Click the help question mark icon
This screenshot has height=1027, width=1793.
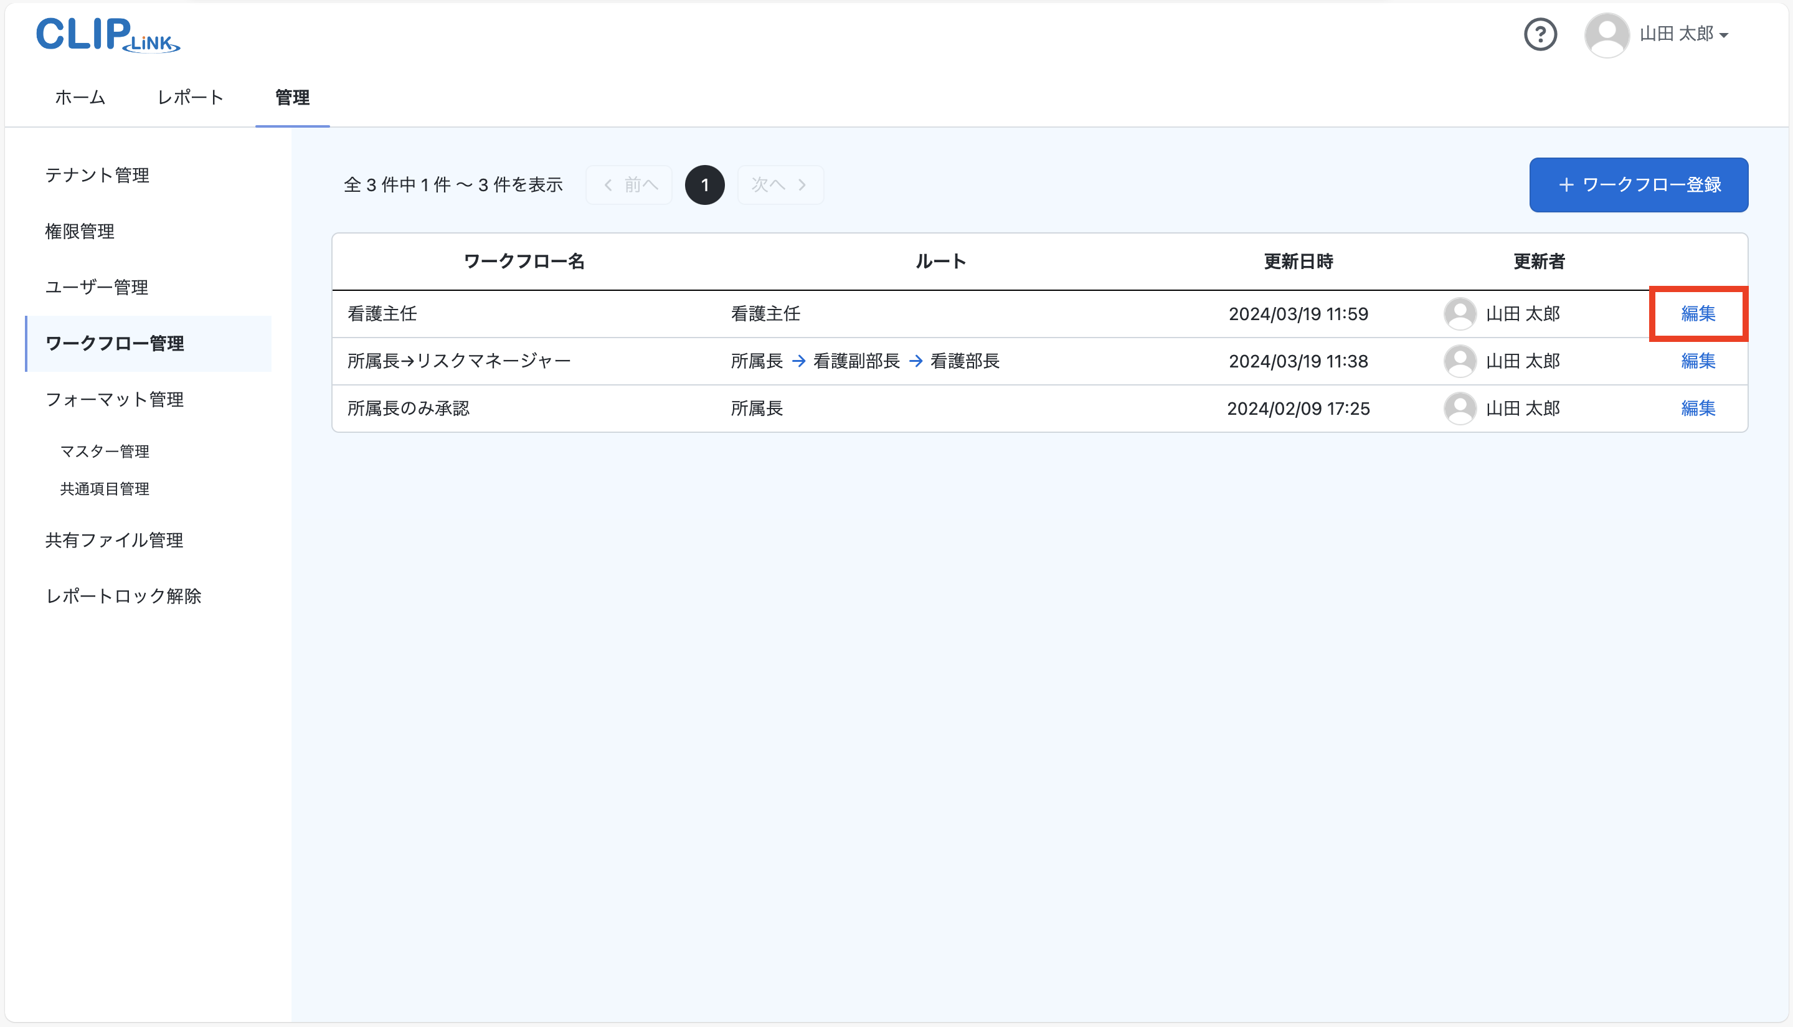coord(1541,34)
